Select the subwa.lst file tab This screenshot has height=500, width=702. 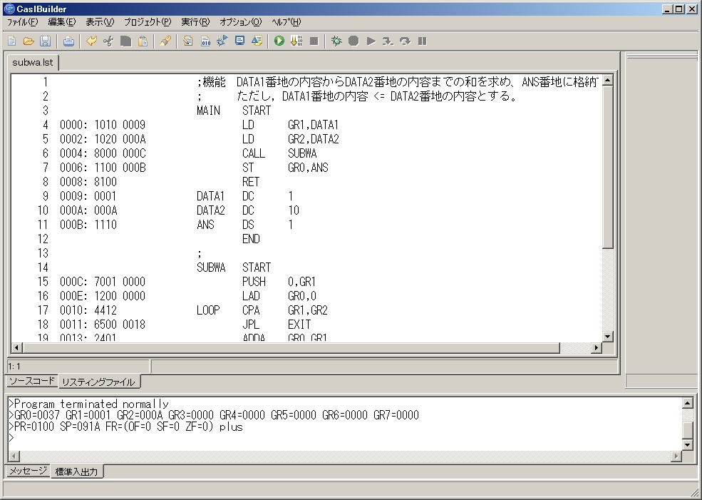click(x=33, y=63)
